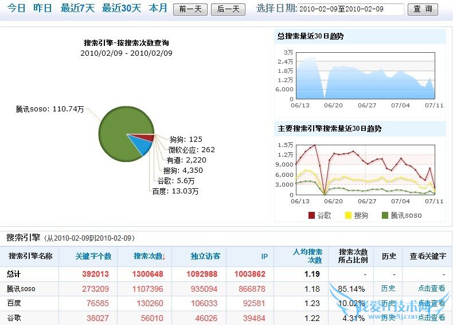Click 百度 keyword count 76585
Image resolution: width=453 pixels, height=325 pixels.
pyautogui.click(x=97, y=303)
